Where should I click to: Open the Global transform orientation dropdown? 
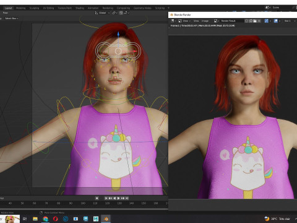[x=102, y=13]
